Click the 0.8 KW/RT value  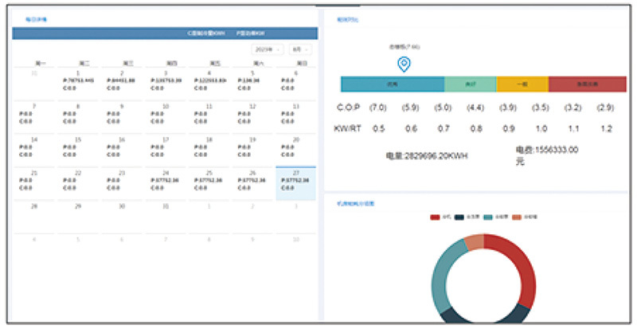click(476, 128)
